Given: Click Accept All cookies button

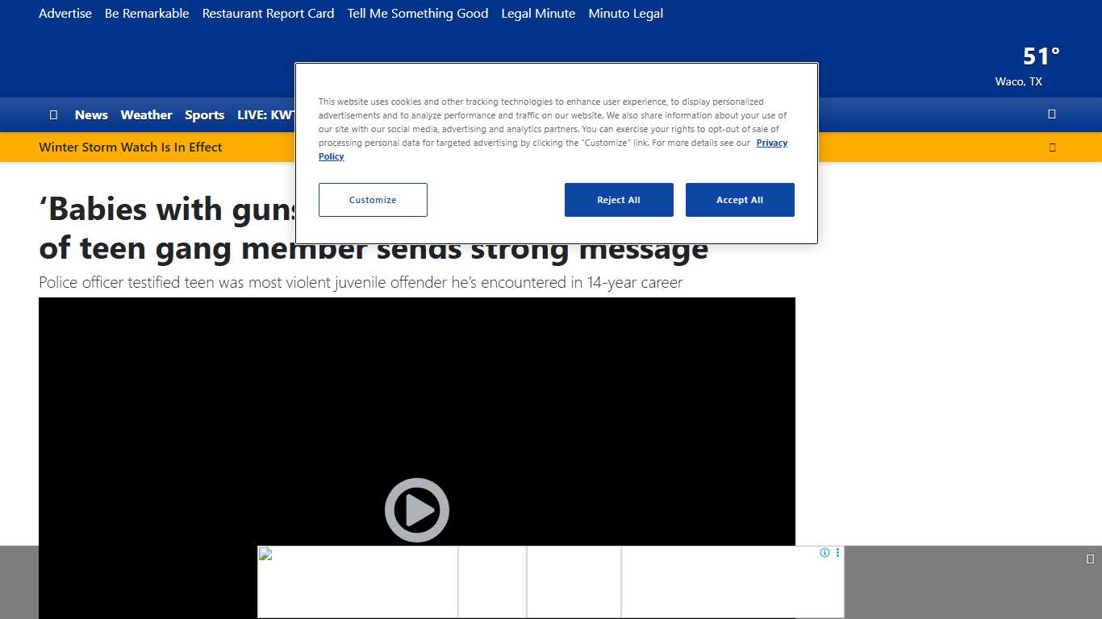Looking at the screenshot, I should click(x=739, y=200).
